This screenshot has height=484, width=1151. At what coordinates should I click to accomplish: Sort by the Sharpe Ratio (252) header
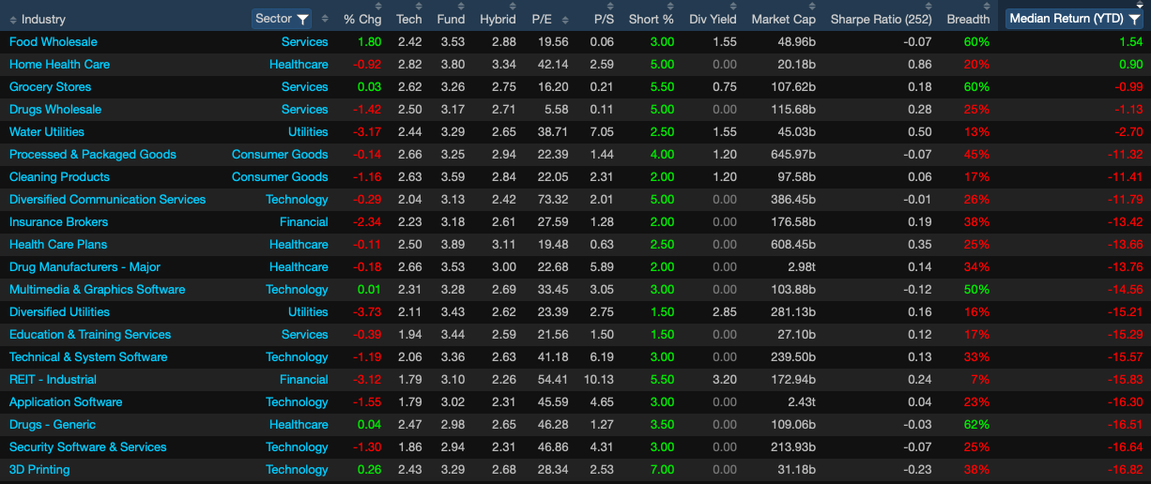(882, 19)
